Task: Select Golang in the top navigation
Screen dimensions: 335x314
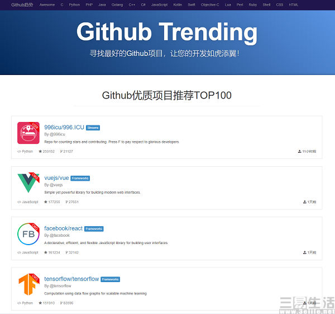Action: coord(117,4)
